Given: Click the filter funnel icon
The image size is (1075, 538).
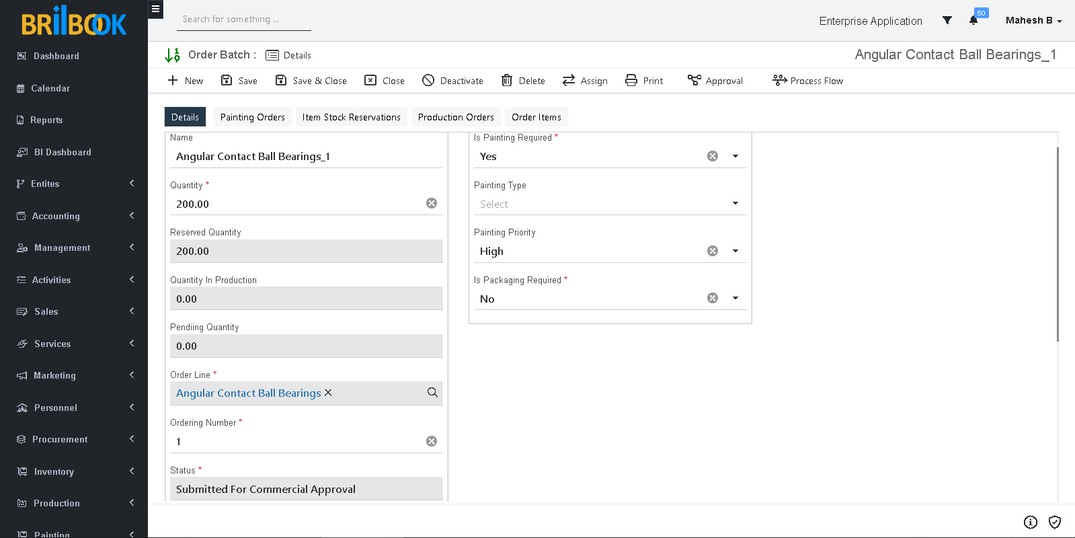Looking at the screenshot, I should tap(947, 20).
